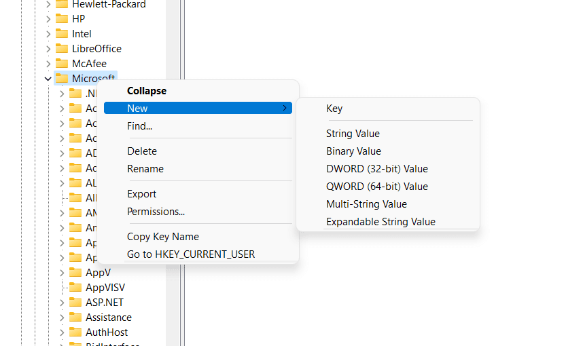The height and width of the screenshot is (346, 583).
Task: Click the ASP.NET folder icon
Action: tap(75, 302)
